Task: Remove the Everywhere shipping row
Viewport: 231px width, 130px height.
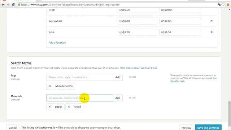Action: (212, 21)
